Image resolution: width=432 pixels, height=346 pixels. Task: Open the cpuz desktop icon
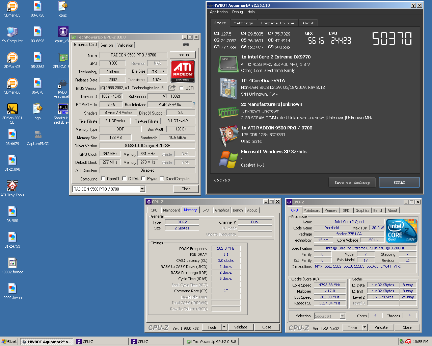(x=63, y=9)
